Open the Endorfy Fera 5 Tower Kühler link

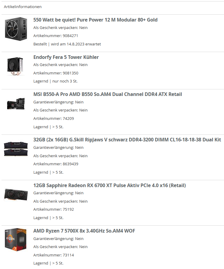point(66,57)
